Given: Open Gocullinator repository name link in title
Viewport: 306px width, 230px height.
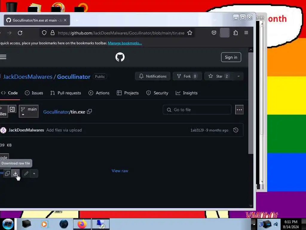Looking at the screenshot, I should click(x=74, y=77).
